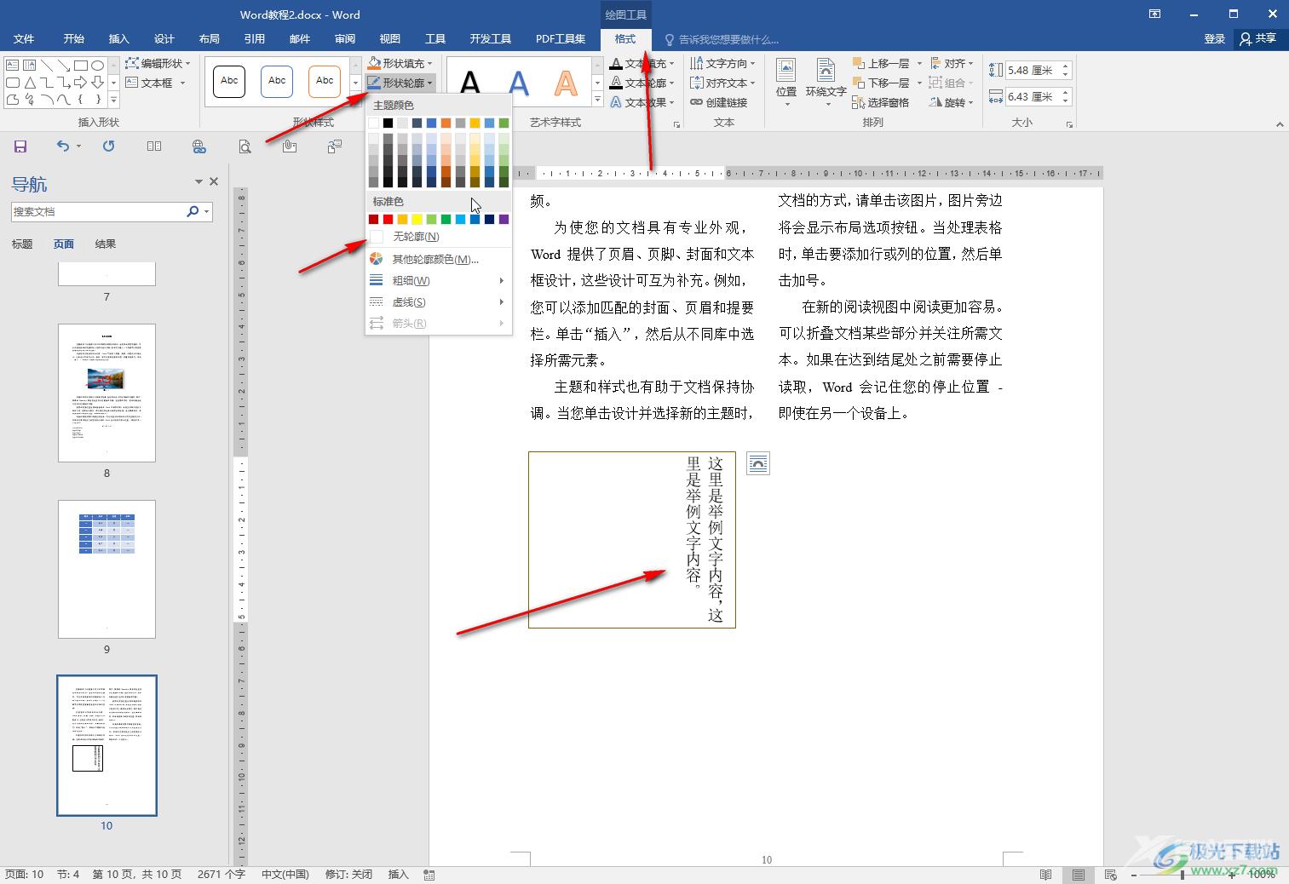Switch to web layout view icon
This screenshot has width=1289, height=884.
(1110, 875)
